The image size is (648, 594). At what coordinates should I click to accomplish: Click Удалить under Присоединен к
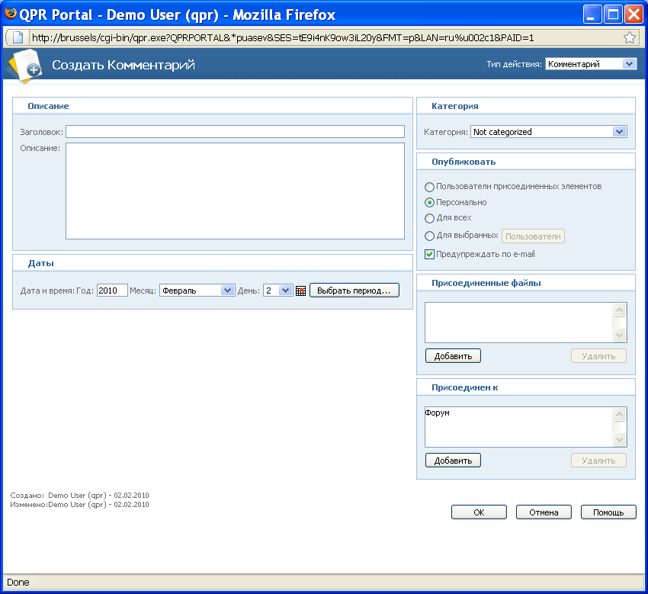click(598, 461)
